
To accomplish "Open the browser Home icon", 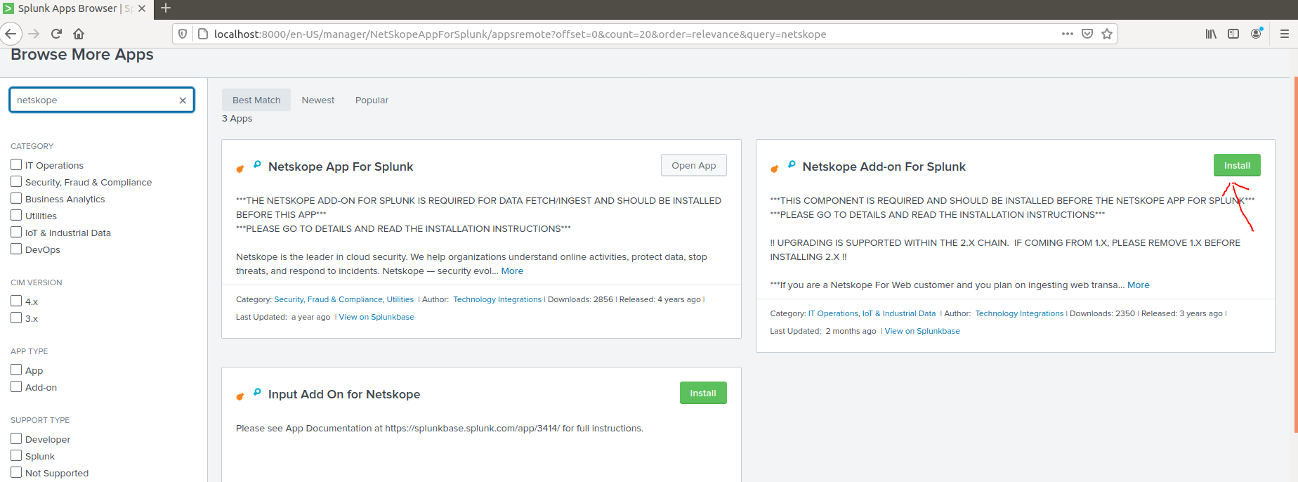I will [x=79, y=34].
